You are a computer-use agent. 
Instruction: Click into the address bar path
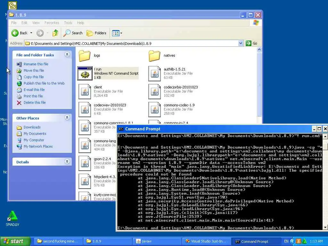pyautogui.click(x=131, y=44)
